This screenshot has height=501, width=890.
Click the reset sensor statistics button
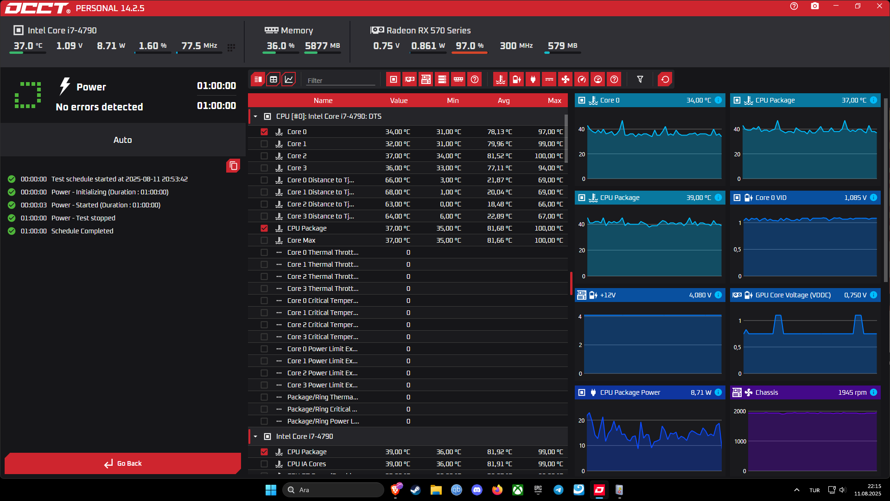click(x=665, y=79)
